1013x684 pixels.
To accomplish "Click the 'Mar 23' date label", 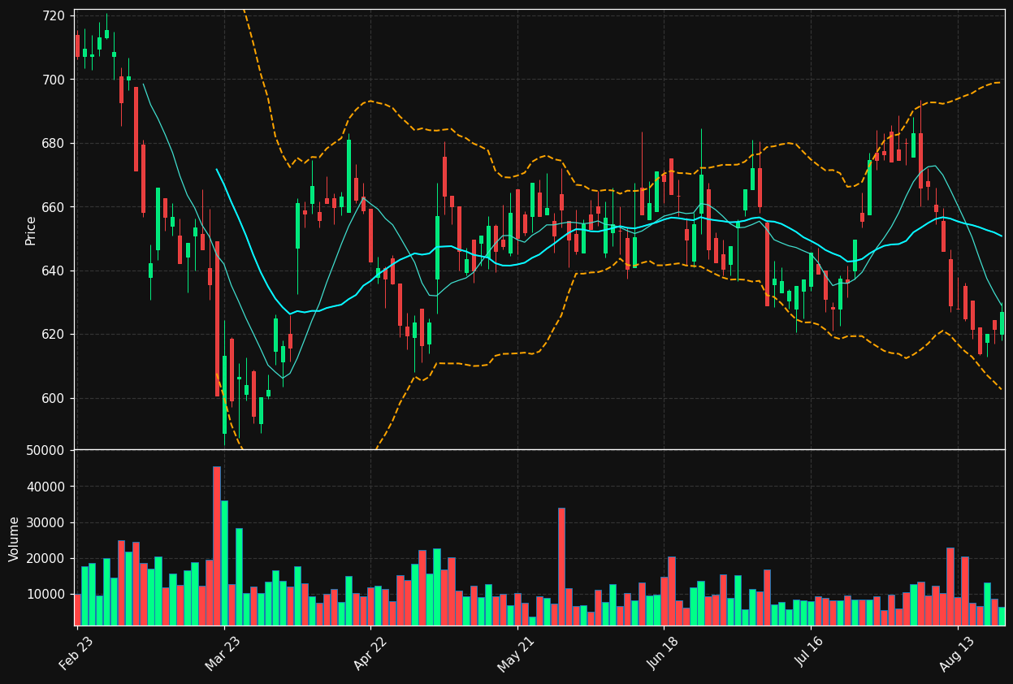I will 223,653.
